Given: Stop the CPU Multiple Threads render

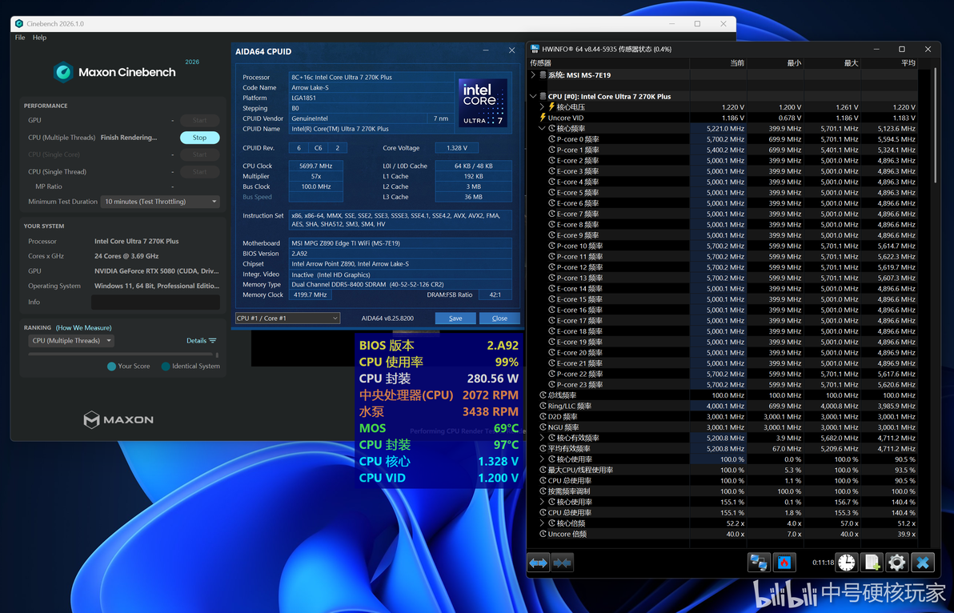Looking at the screenshot, I should tap(199, 138).
